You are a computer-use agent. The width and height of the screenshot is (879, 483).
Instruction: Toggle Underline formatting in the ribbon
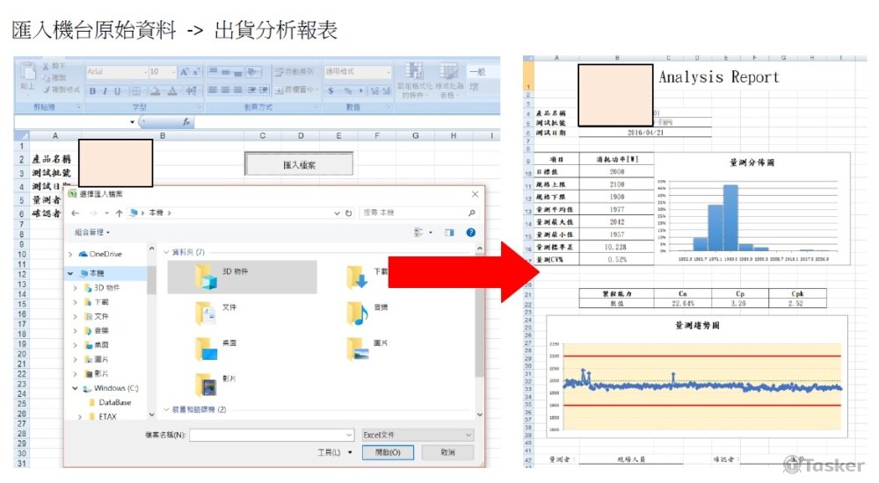tap(117, 90)
